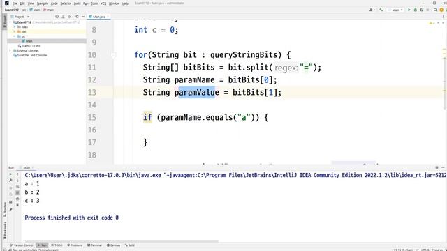Click Run with Coverage icon

[x=421, y=10]
